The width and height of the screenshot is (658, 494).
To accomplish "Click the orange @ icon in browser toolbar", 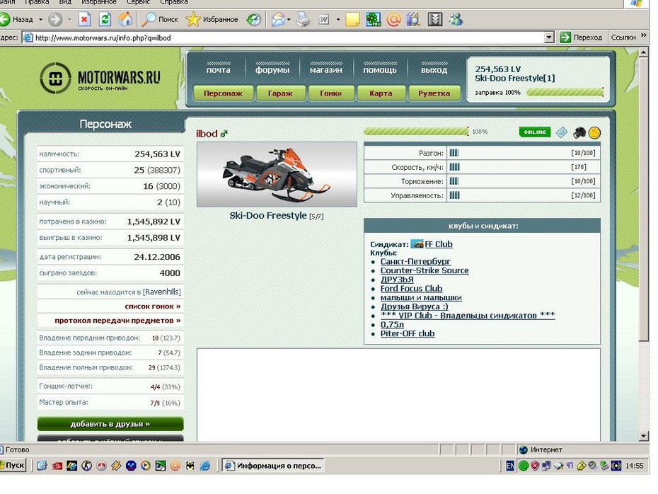I will point(393,19).
